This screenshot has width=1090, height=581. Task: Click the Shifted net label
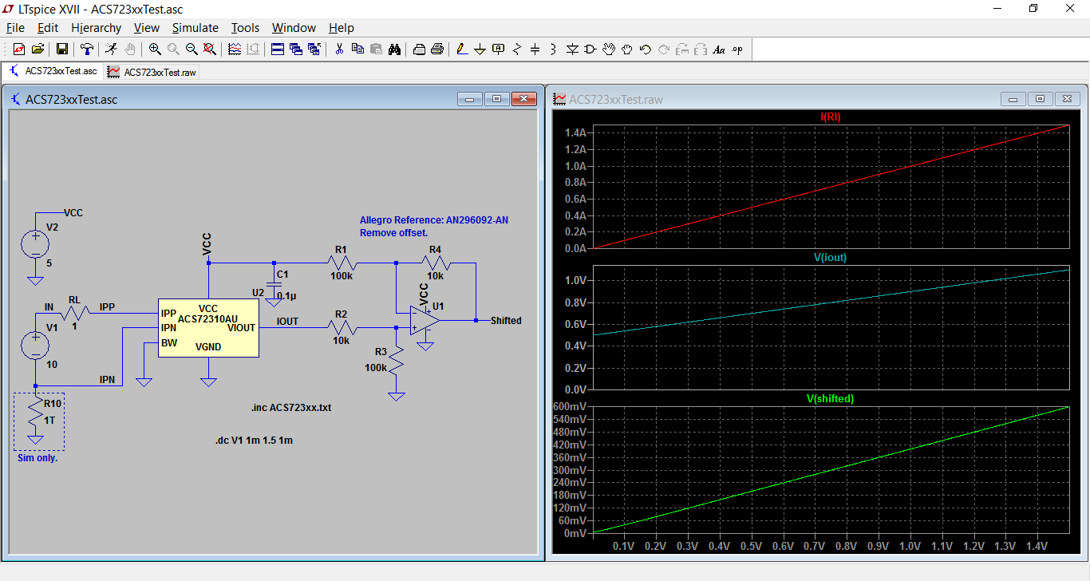coord(506,320)
